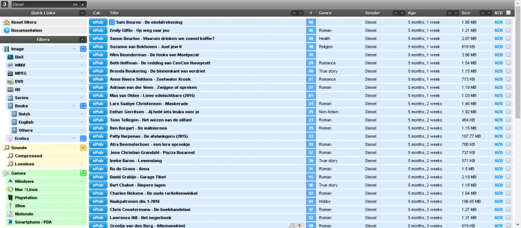The height and width of the screenshot is (228, 521).
Task: Download NZB for Sanne Deurloo entry
Action: [x=499, y=38]
